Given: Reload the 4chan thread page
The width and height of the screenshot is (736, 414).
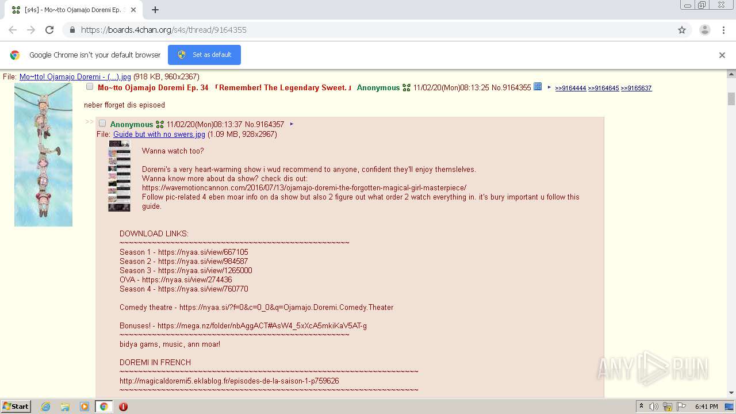Looking at the screenshot, I should [x=49, y=30].
